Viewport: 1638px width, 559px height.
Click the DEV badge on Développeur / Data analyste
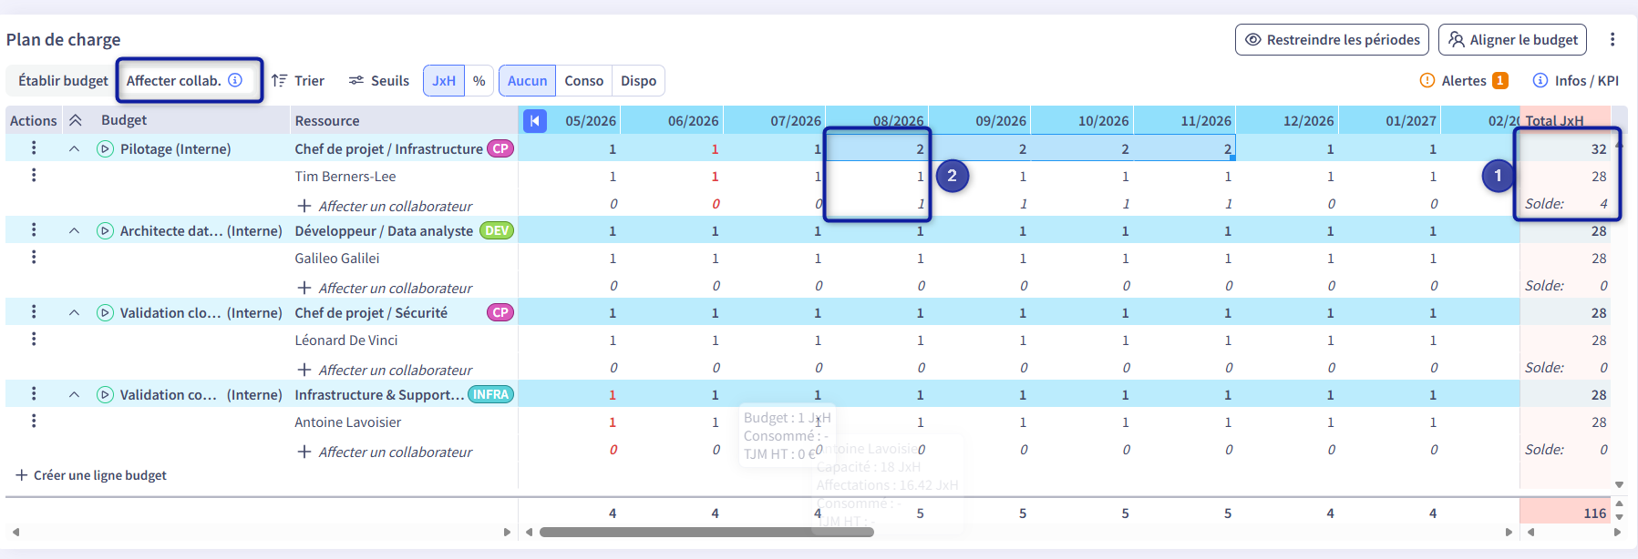coord(497,230)
